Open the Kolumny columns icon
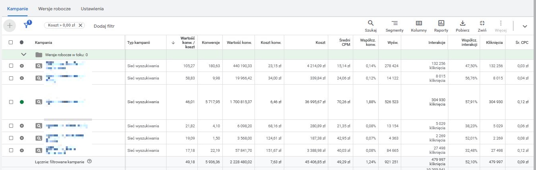The image size is (536, 170). [419, 23]
